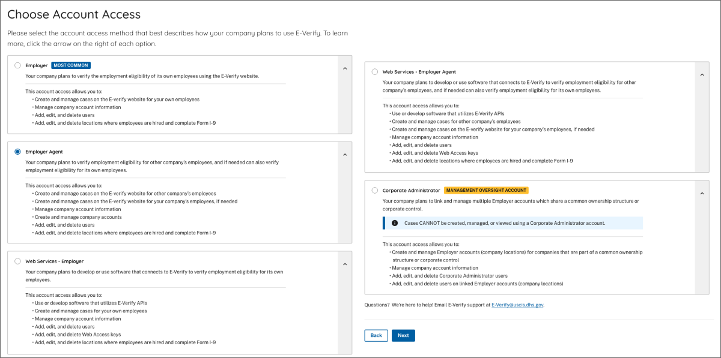Image resolution: width=721 pixels, height=358 pixels.
Task: Collapse the Web Services - Employer chevron
Action: (x=345, y=264)
